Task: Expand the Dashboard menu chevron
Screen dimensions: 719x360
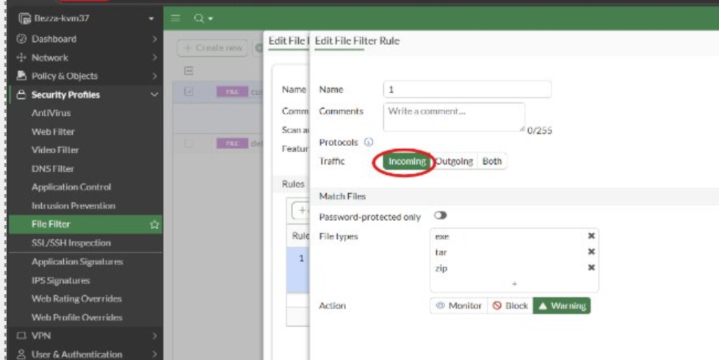Action: point(154,39)
